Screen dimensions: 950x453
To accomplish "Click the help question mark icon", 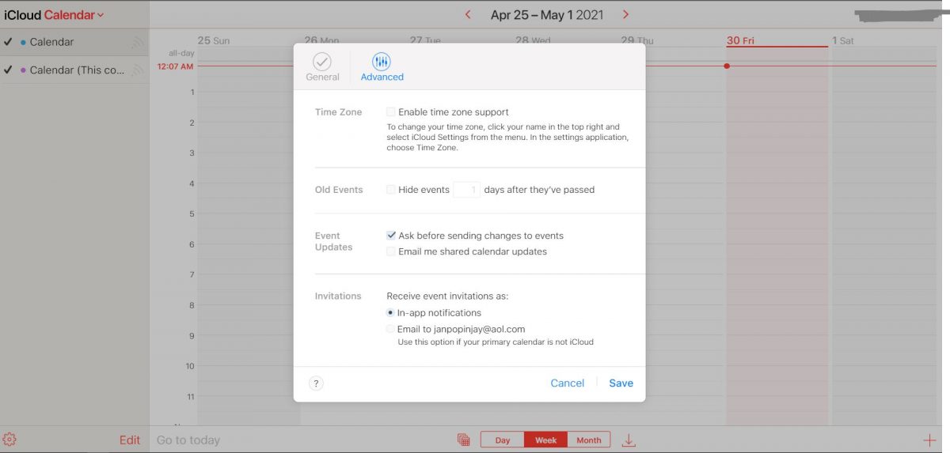I will pos(316,383).
